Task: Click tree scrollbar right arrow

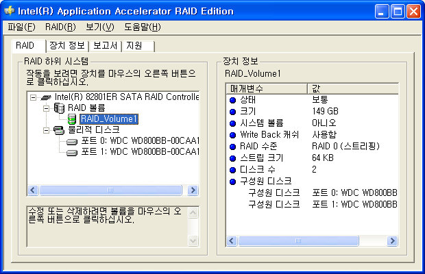Action: pyautogui.click(x=193, y=190)
